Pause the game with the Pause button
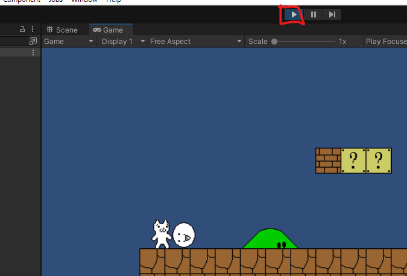This screenshot has height=276, width=407. pos(314,14)
